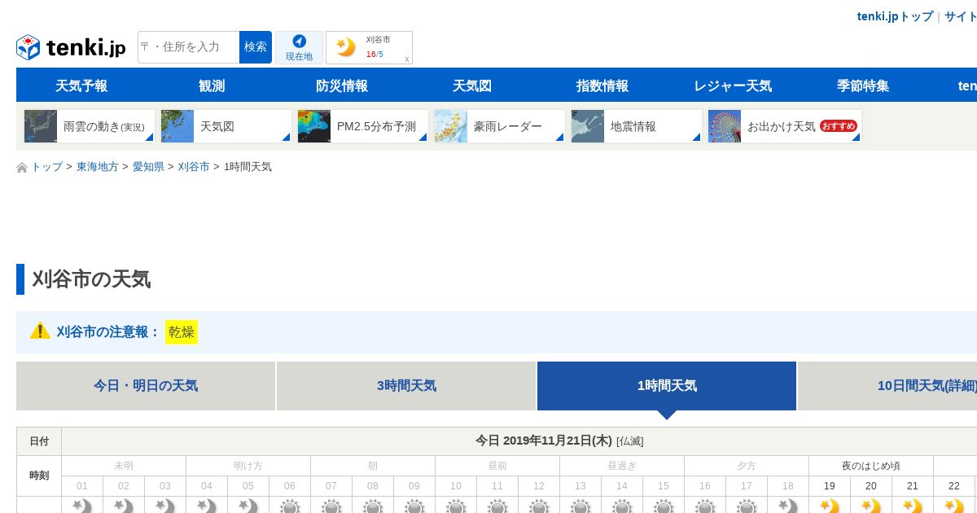
Task: Open 豪雨レーダー shortcut
Action: (x=500, y=126)
